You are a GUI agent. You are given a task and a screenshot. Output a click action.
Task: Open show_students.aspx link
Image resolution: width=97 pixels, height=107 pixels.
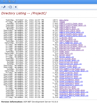(x=69, y=80)
